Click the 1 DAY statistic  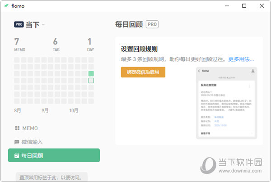90,45
